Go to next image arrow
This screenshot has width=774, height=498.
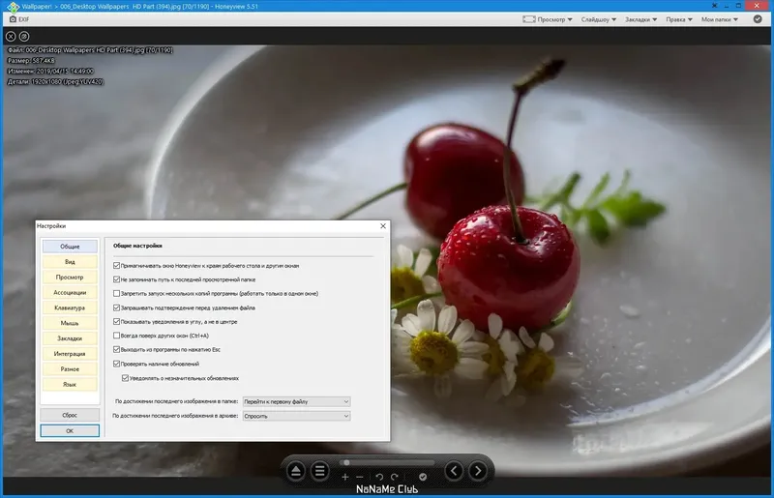478,471
